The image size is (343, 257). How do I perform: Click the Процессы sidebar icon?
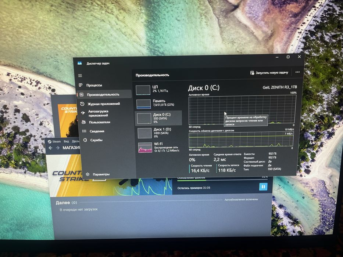coord(81,85)
